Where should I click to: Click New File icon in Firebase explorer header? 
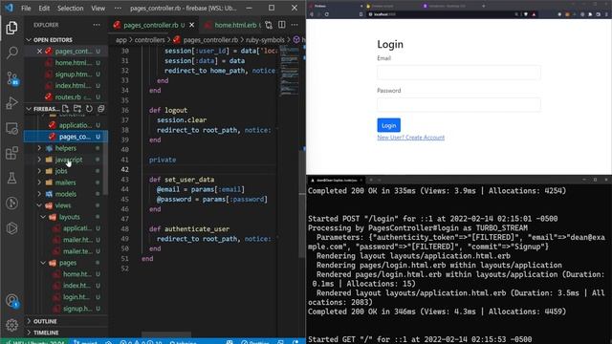(x=66, y=108)
